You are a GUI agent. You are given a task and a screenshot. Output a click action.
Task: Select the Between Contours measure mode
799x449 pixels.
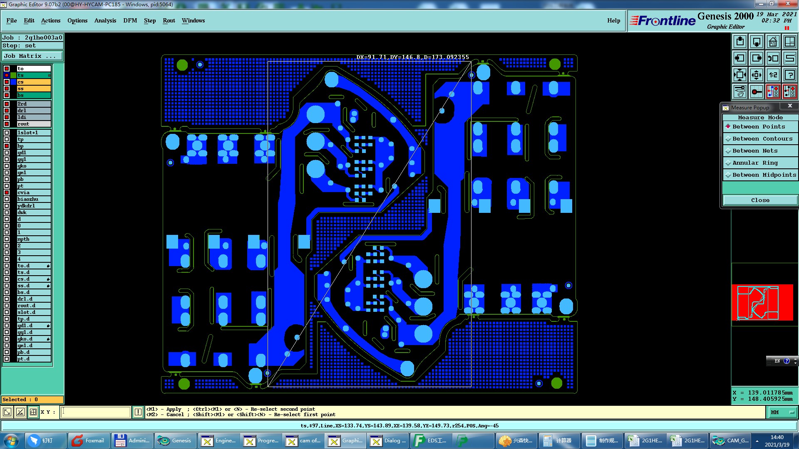[x=762, y=139]
